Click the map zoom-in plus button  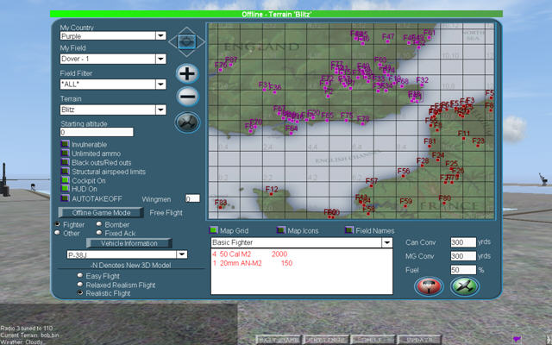tap(187, 73)
